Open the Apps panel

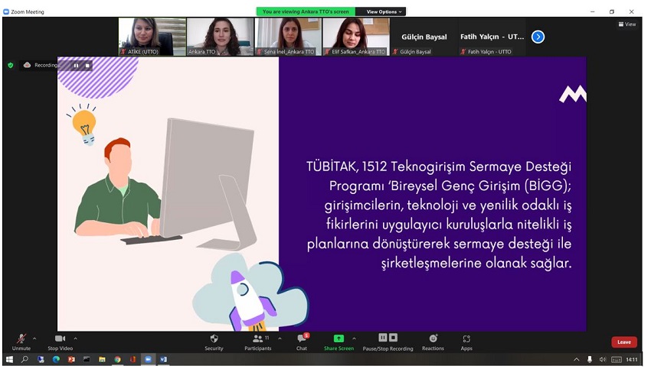tap(466, 341)
